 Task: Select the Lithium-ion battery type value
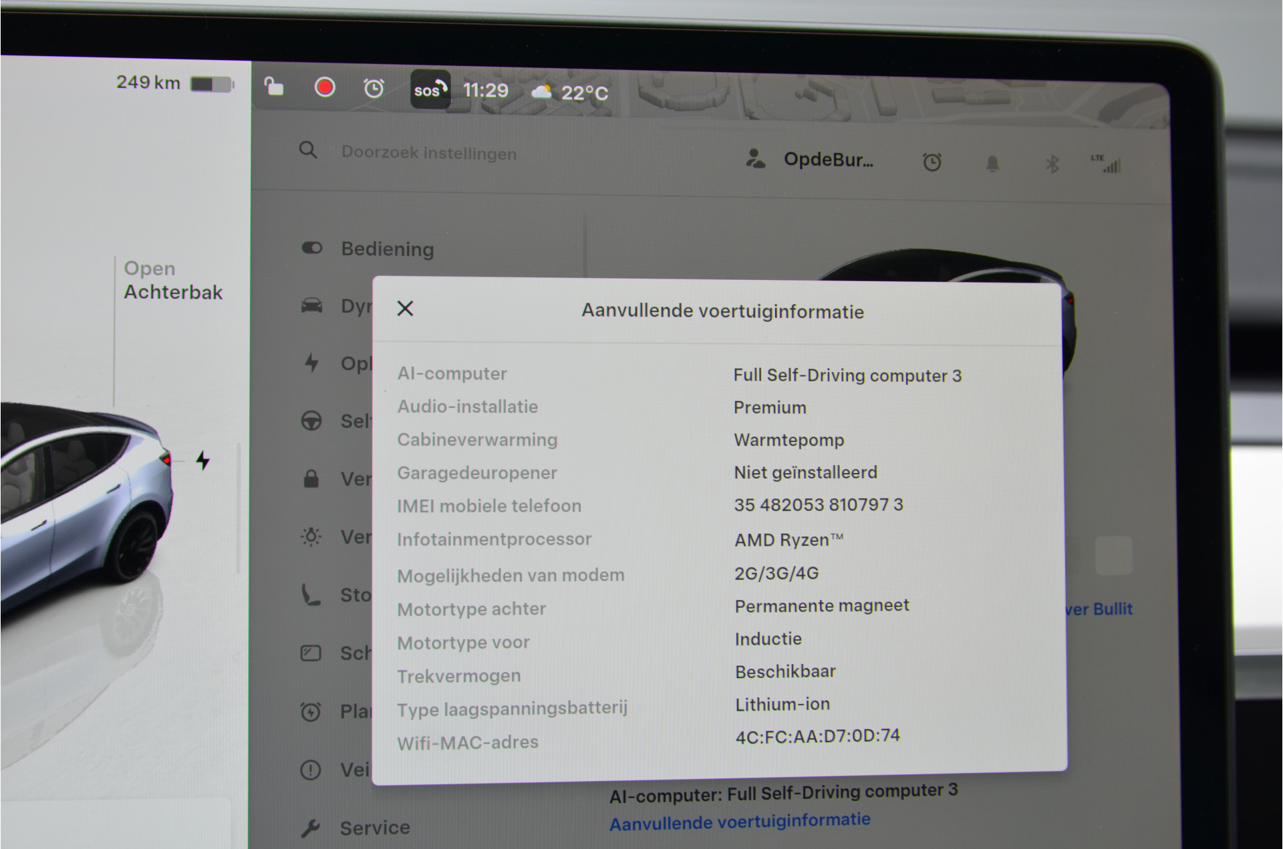pyautogui.click(x=782, y=704)
